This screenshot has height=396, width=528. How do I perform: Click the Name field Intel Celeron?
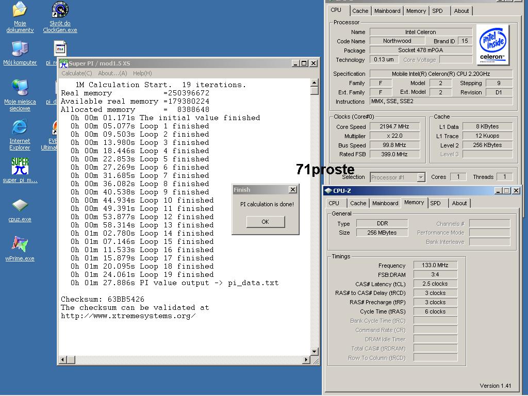point(421,32)
